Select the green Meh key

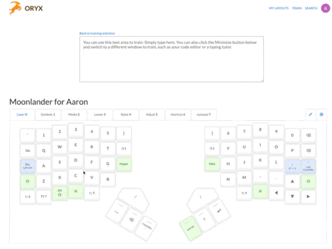tap(212, 164)
